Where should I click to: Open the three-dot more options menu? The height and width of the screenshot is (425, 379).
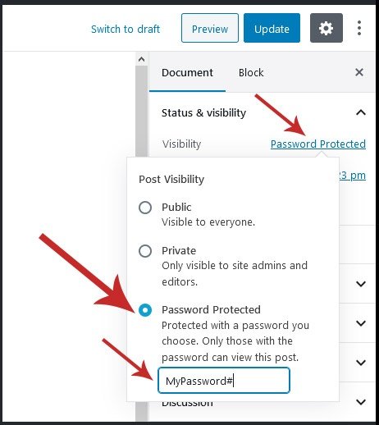tap(359, 28)
